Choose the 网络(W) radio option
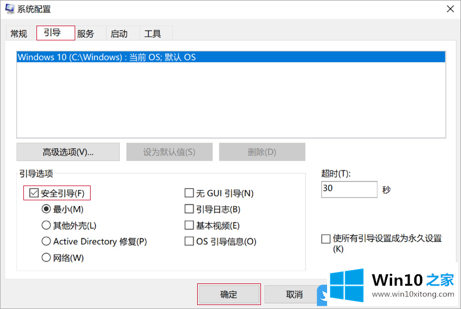Viewport: 461px width, 309px height. 46,258
